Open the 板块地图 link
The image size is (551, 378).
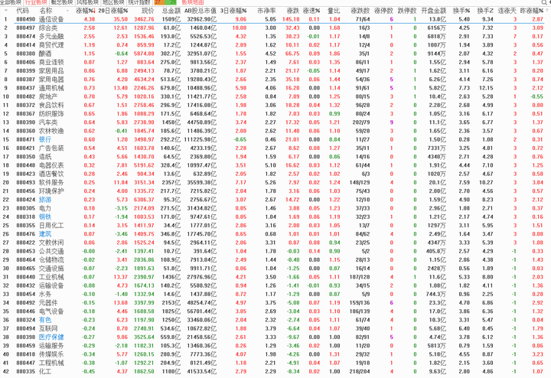coord(192,2)
